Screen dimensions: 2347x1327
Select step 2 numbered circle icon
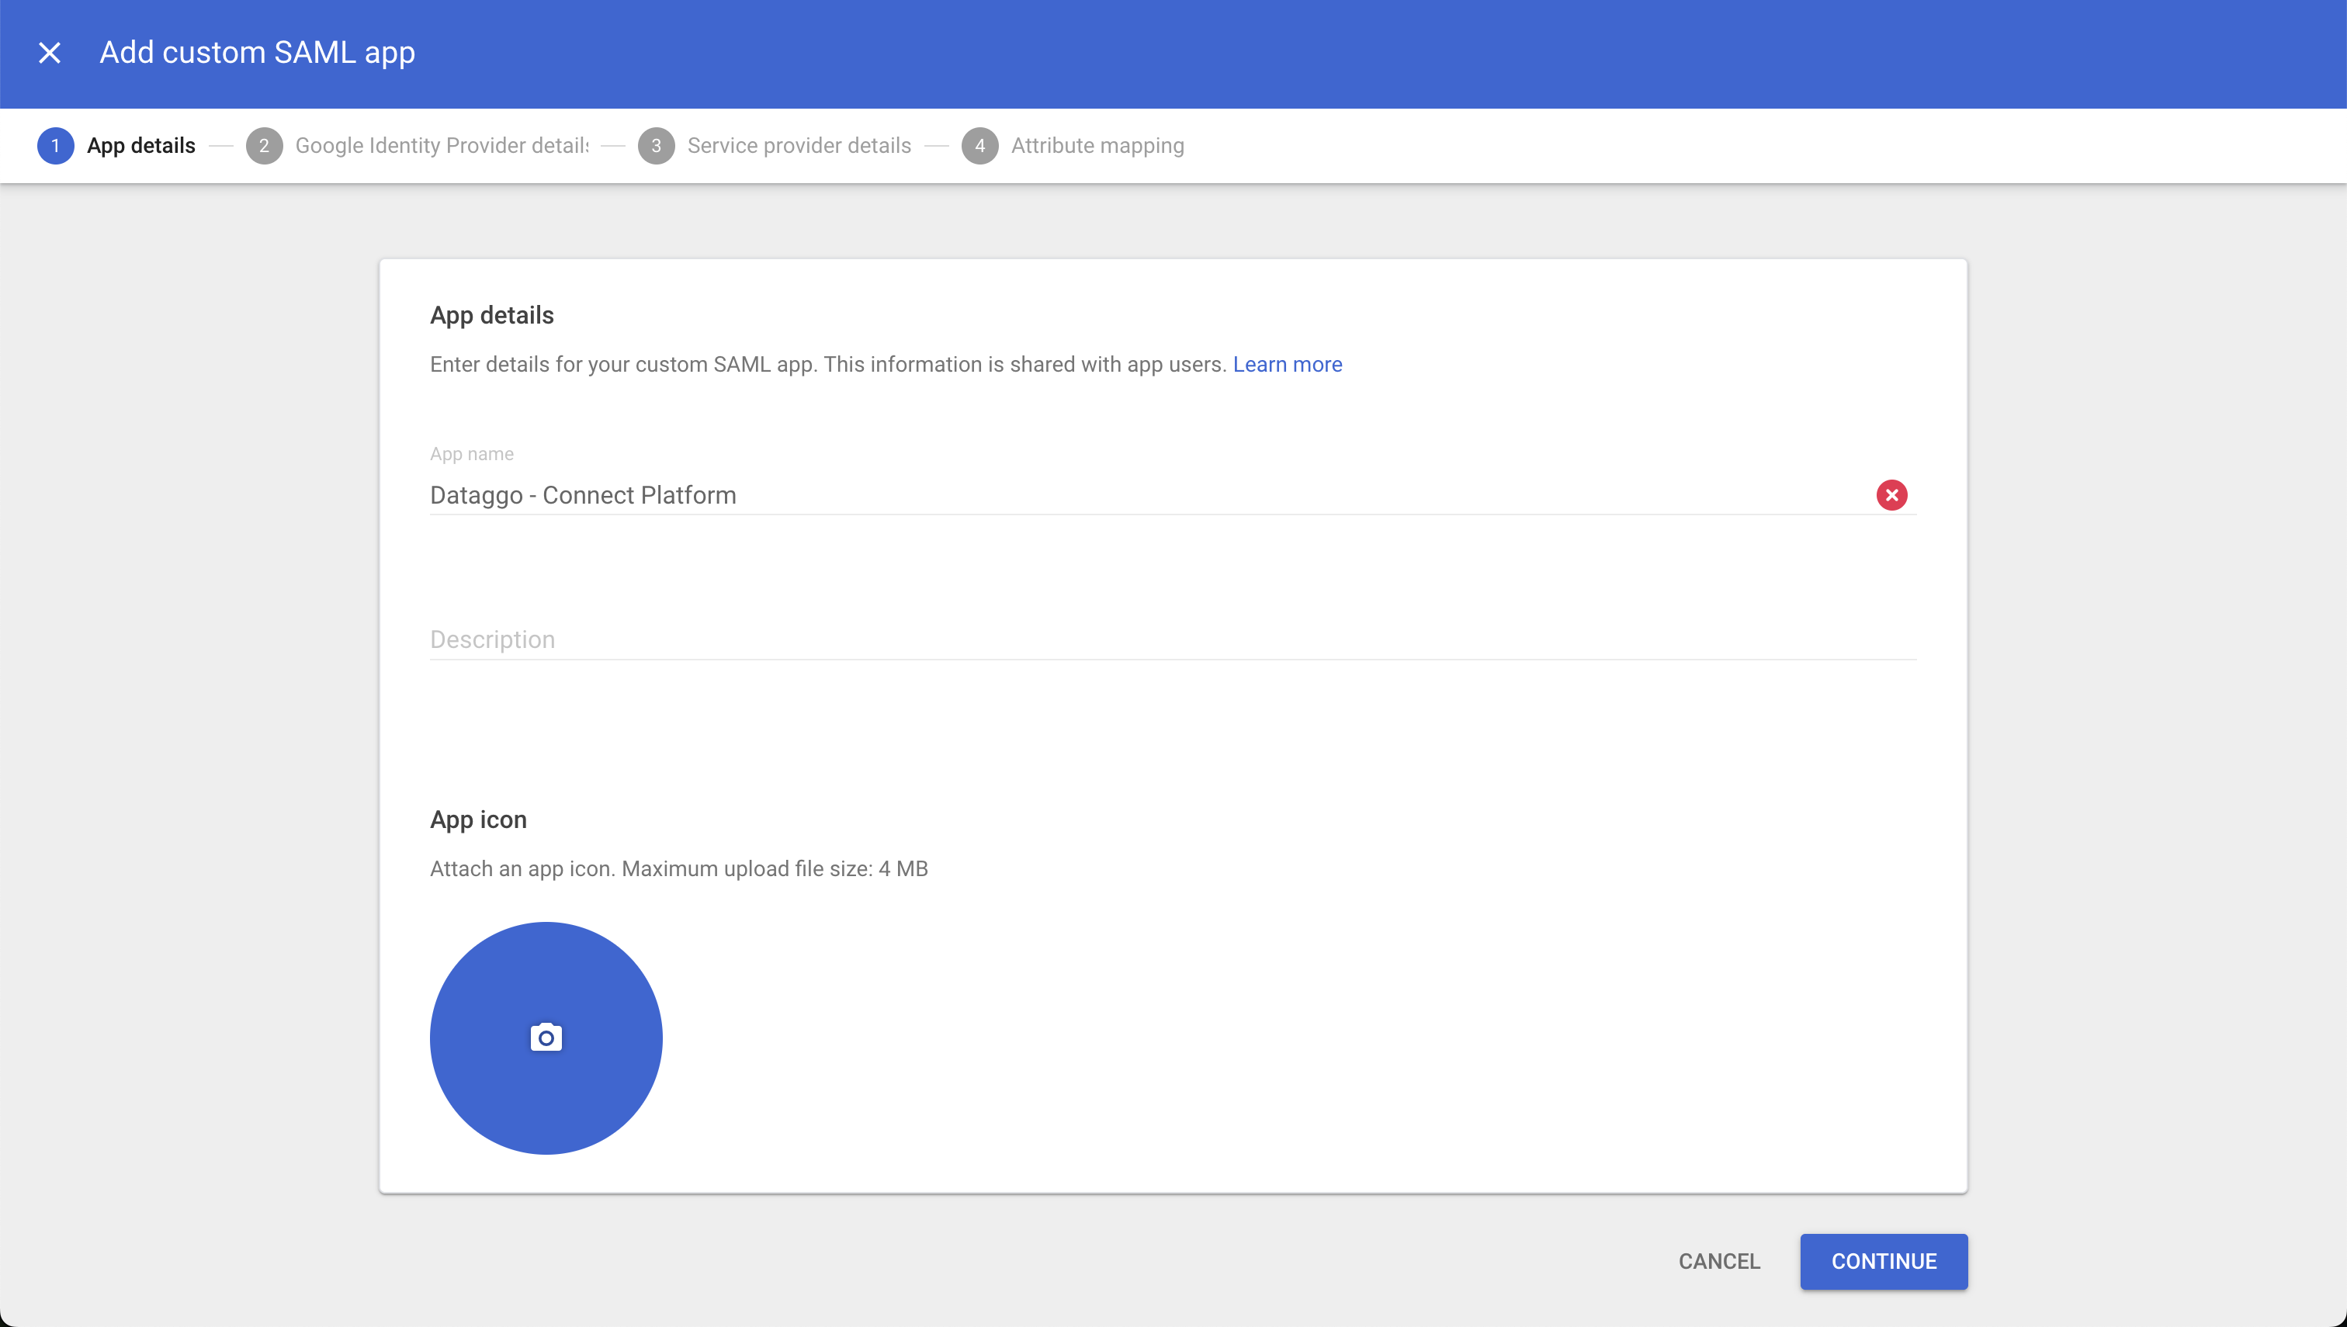click(265, 146)
